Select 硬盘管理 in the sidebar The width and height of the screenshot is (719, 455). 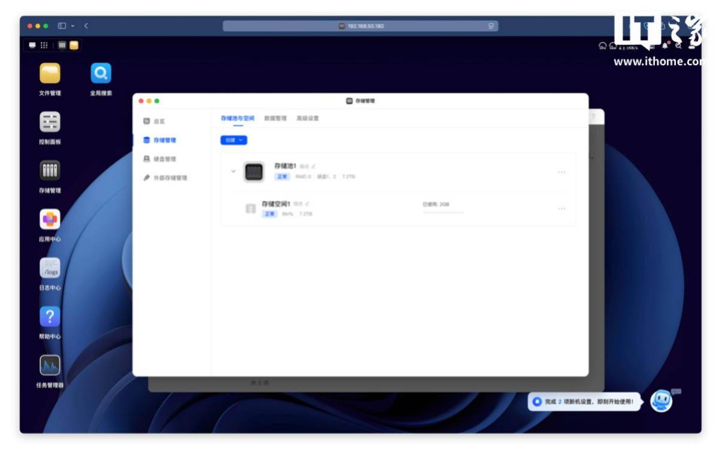165,159
